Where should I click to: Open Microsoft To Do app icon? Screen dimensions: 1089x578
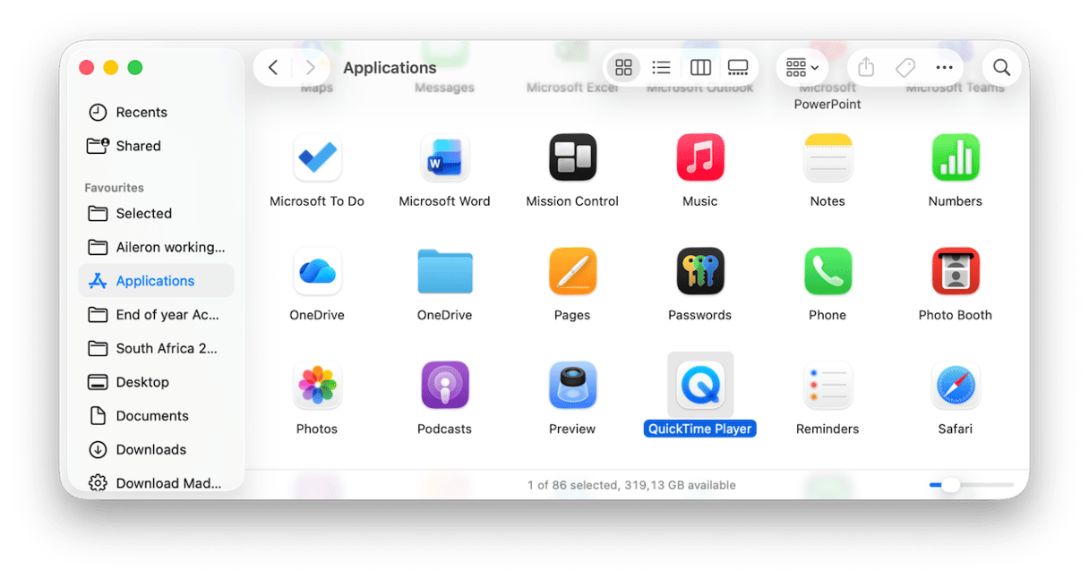tap(317, 158)
